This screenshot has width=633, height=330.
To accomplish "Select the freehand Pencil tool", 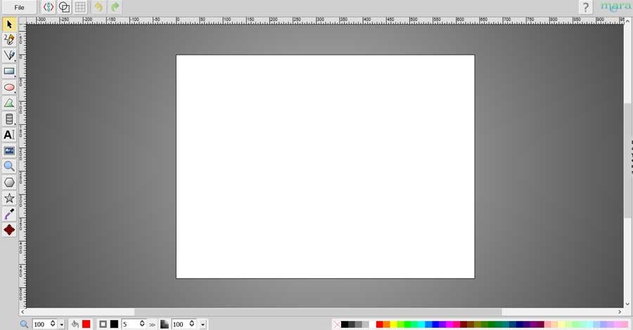I will click(x=9, y=39).
